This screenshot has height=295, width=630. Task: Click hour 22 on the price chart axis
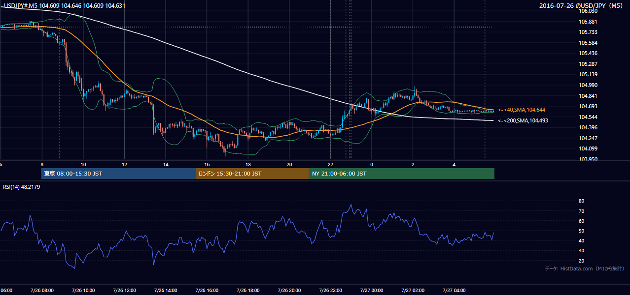coord(330,164)
